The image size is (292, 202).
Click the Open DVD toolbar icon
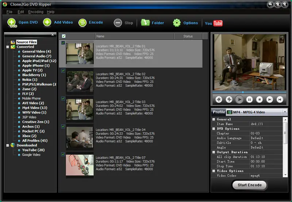point(12,23)
